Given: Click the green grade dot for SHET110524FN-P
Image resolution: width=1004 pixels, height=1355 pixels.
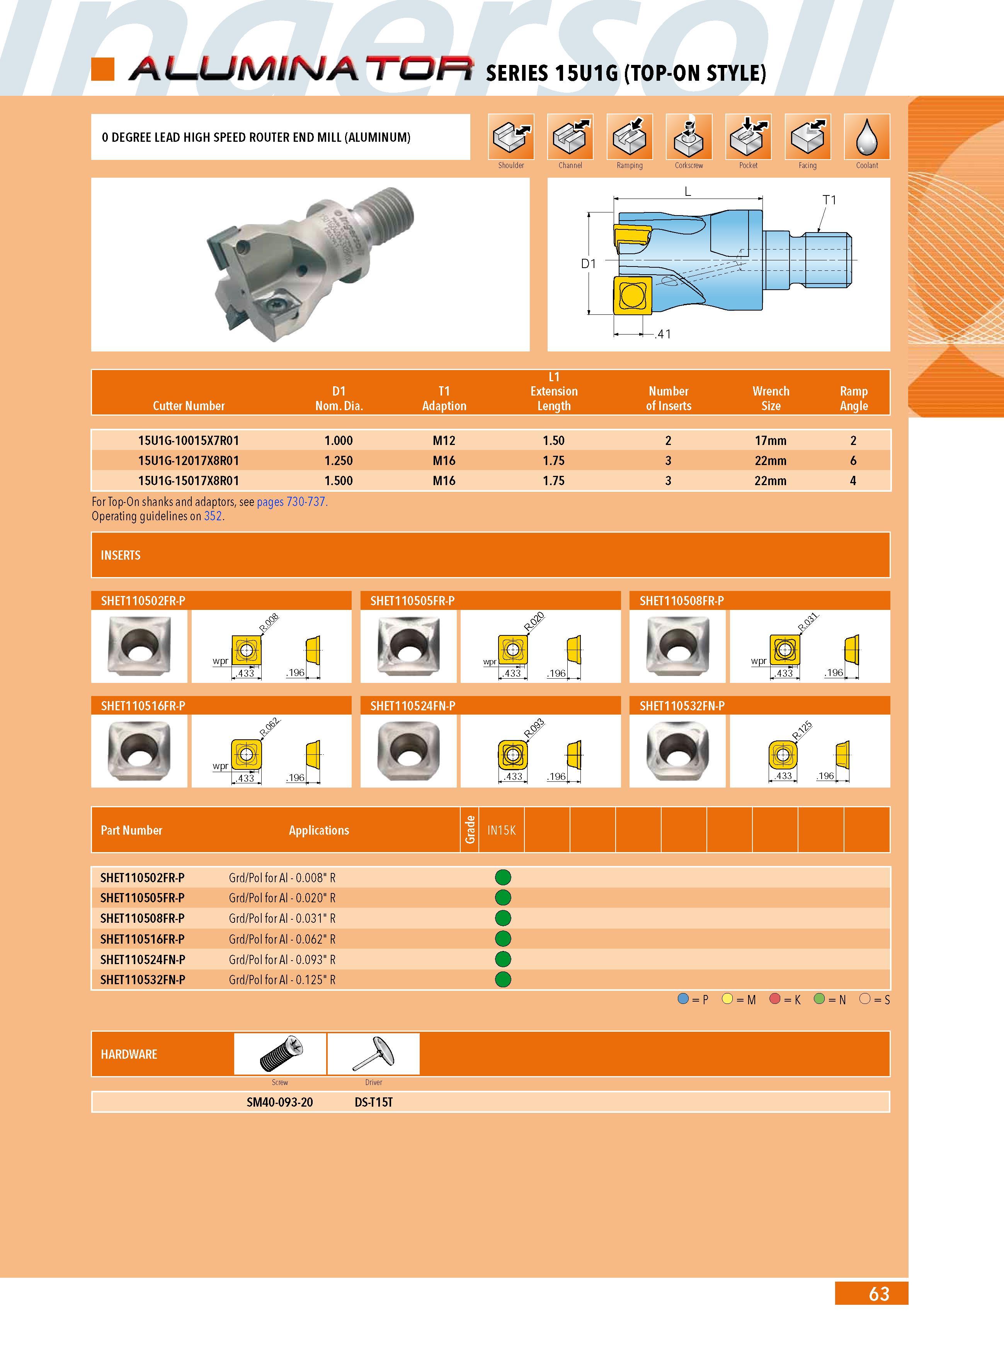Looking at the screenshot, I should [x=503, y=959].
